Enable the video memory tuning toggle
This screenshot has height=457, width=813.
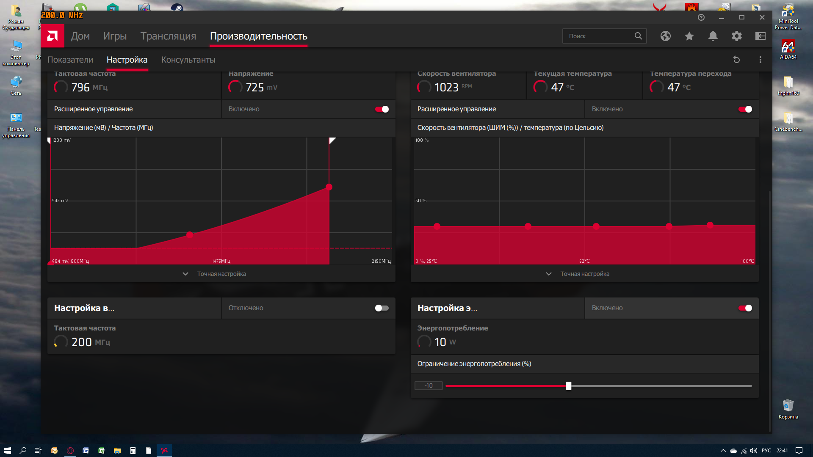pos(382,308)
